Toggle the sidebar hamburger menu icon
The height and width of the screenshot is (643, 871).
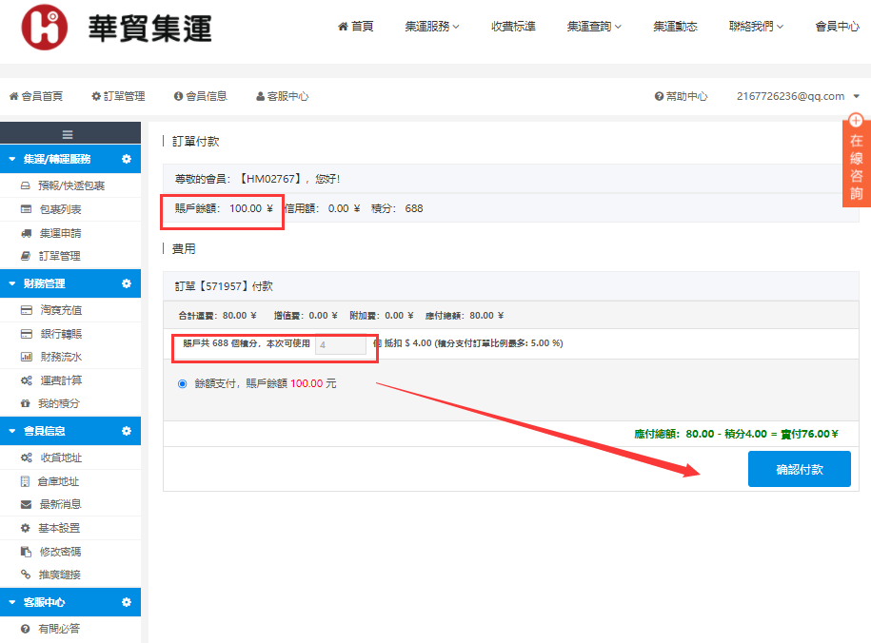pyautogui.click(x=68, y=134)
